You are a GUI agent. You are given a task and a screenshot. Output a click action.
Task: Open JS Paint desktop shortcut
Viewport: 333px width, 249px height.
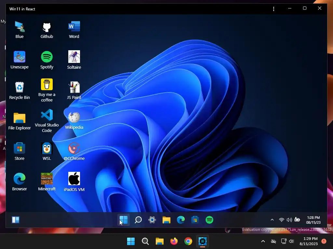click(x=74, y=91)
